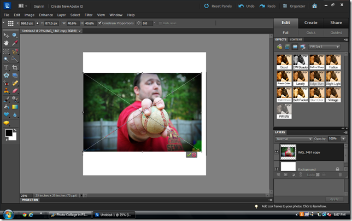
Task: Pick the Hand tool
Action: [x=7, y=43]
